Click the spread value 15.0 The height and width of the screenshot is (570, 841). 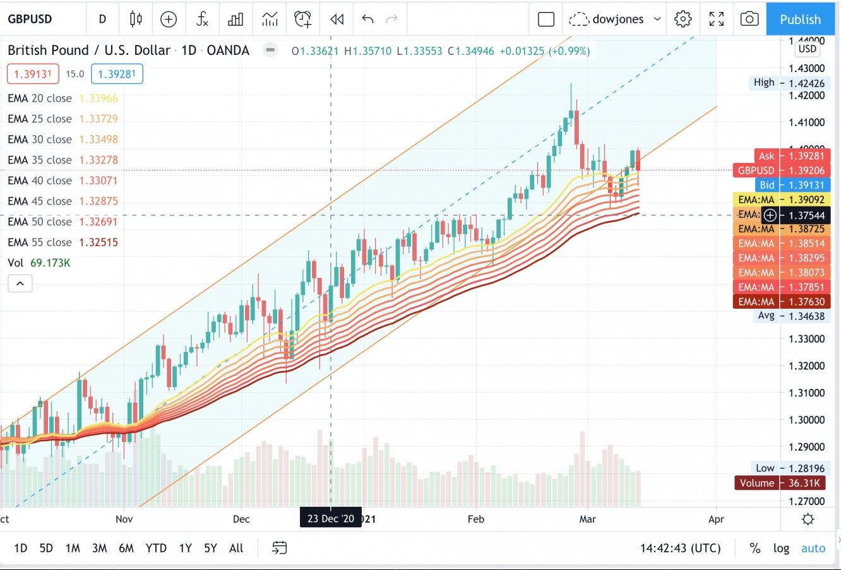pyautogui.click(x=75, y=74)
